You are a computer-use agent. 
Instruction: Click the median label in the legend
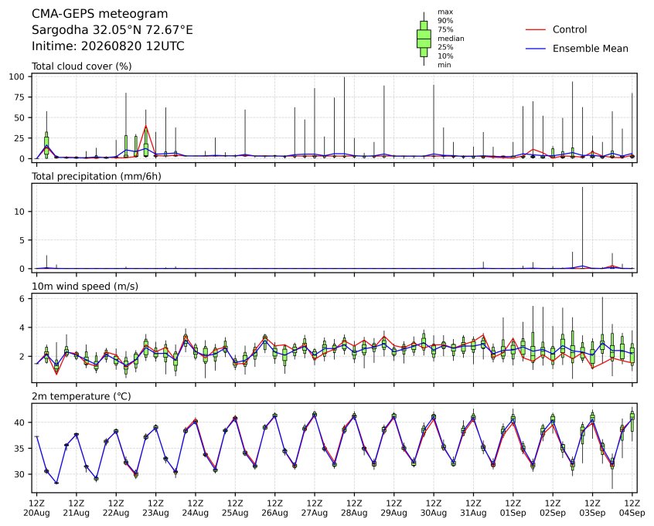pos(451,39)
